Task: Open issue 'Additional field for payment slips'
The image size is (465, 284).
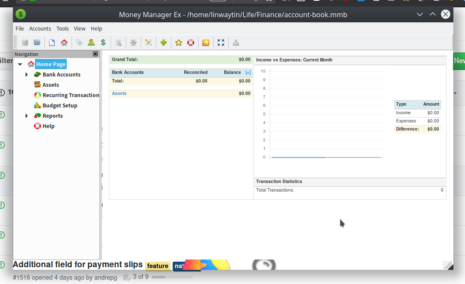Action: [x=77, y=265]
